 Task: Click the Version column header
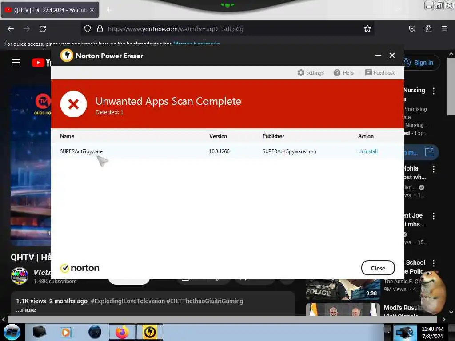(x=218, y=136)
